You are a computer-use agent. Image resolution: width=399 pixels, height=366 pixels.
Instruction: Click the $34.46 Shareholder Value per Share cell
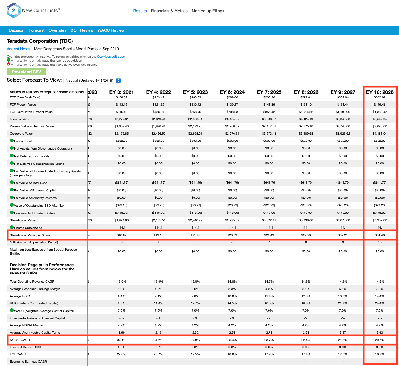[380, 235]
